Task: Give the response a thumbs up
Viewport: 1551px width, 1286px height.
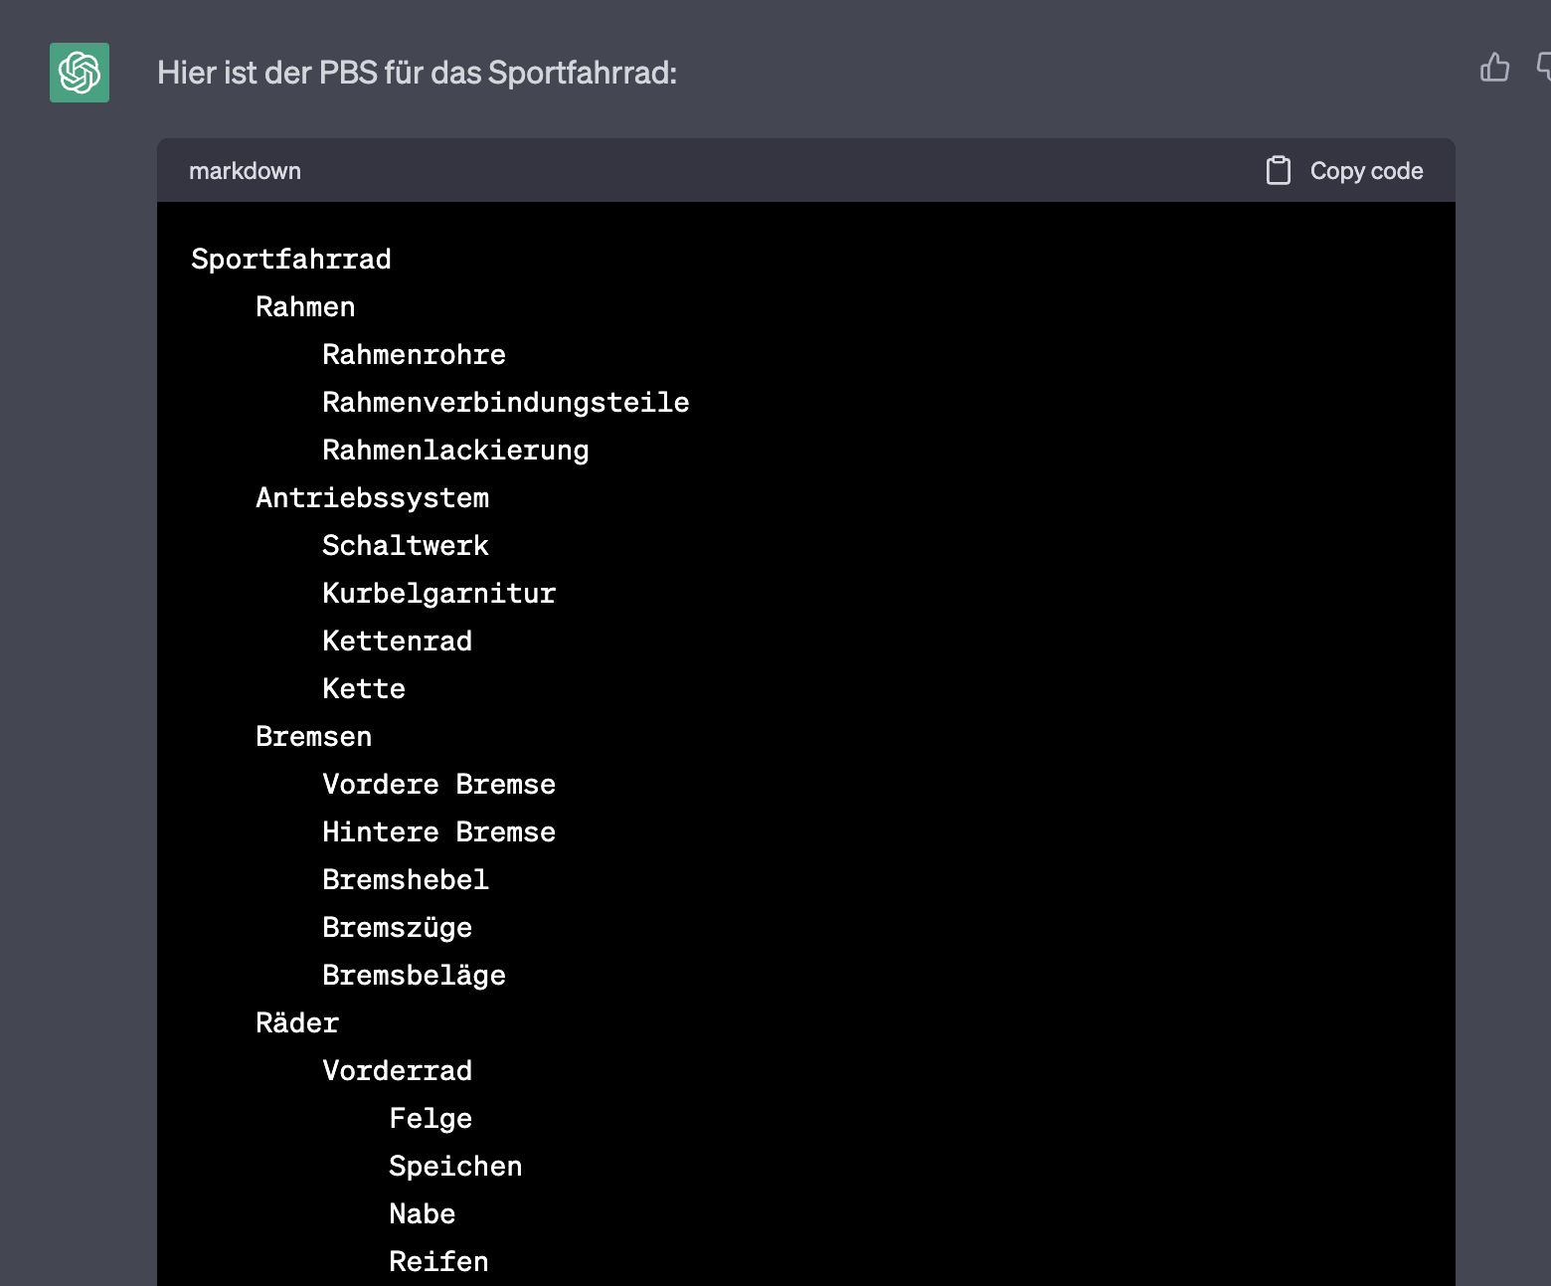Action: pos(1494,68)
